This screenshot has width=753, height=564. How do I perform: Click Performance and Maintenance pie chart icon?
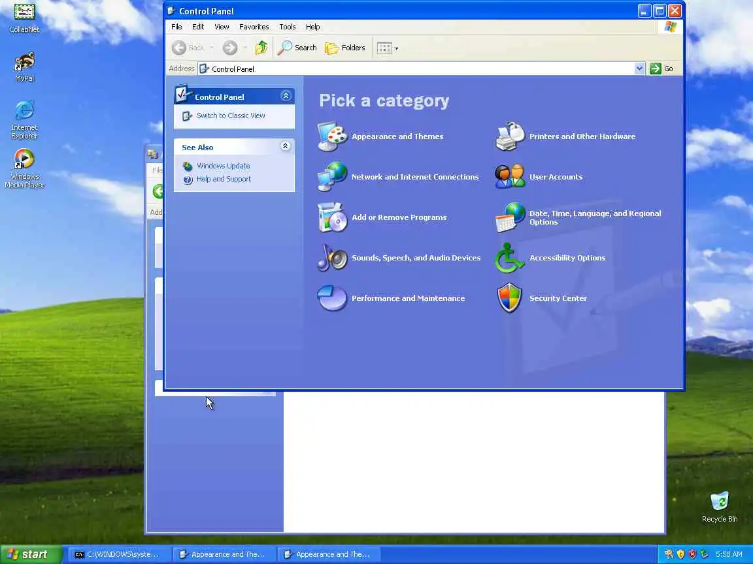(332, 298)
